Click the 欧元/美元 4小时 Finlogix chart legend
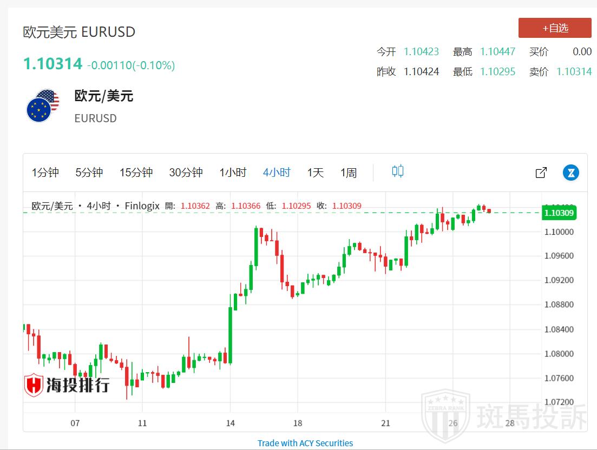597x450 pixels. [x=96, y=206]
